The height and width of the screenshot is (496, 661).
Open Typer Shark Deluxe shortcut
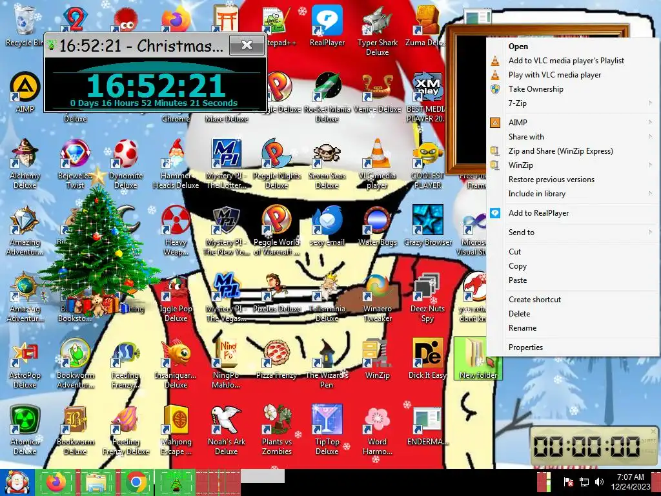pos(377,31)
